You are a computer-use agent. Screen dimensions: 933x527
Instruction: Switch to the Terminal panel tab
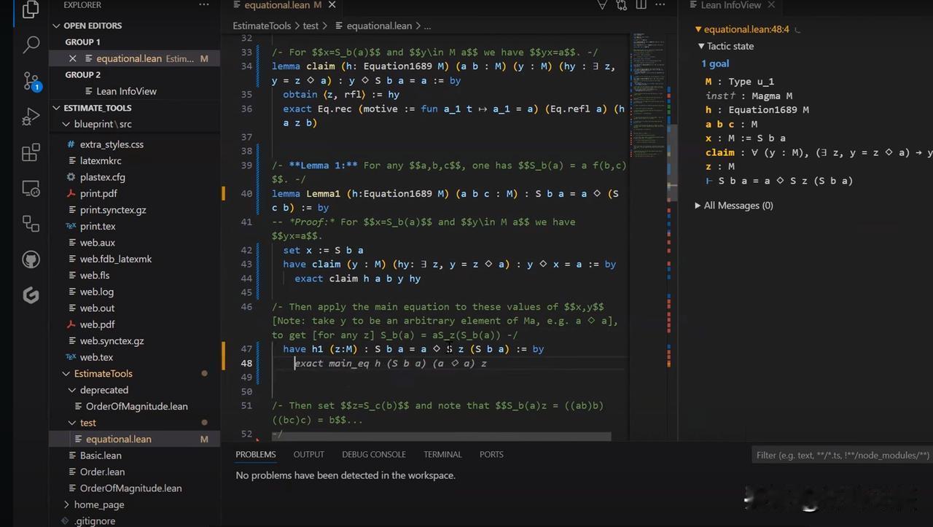(x=442, y=454)
